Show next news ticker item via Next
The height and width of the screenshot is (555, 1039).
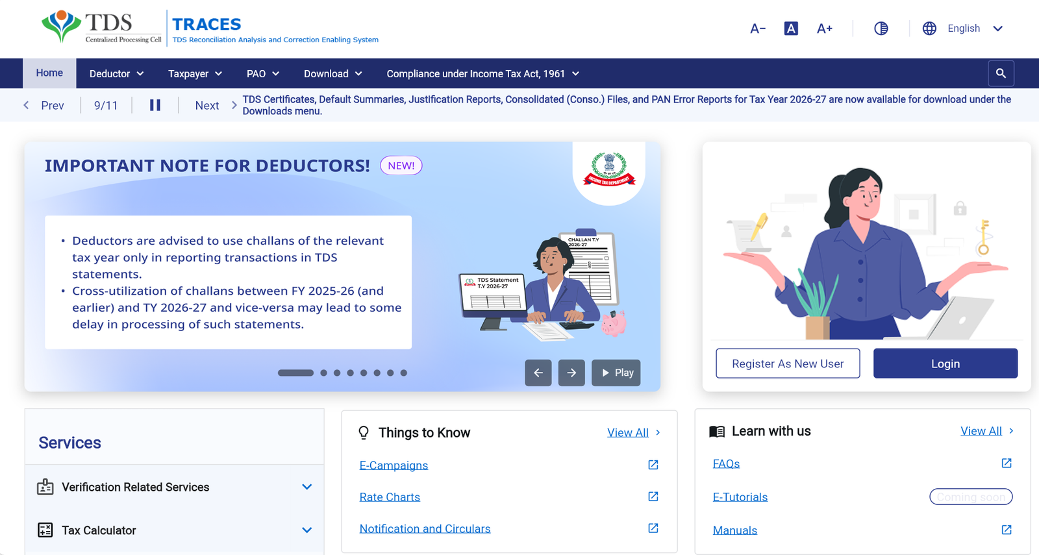click(216, 105)
